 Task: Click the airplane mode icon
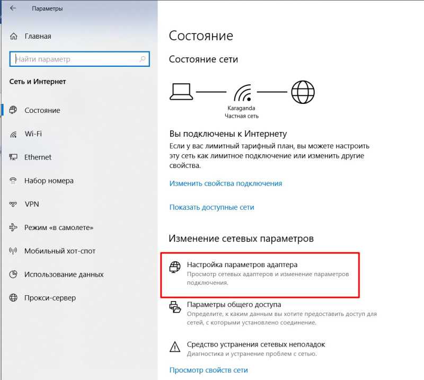(13, 227)
